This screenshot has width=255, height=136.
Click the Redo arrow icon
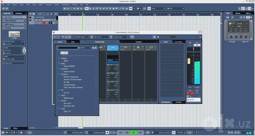click(7, 9)
